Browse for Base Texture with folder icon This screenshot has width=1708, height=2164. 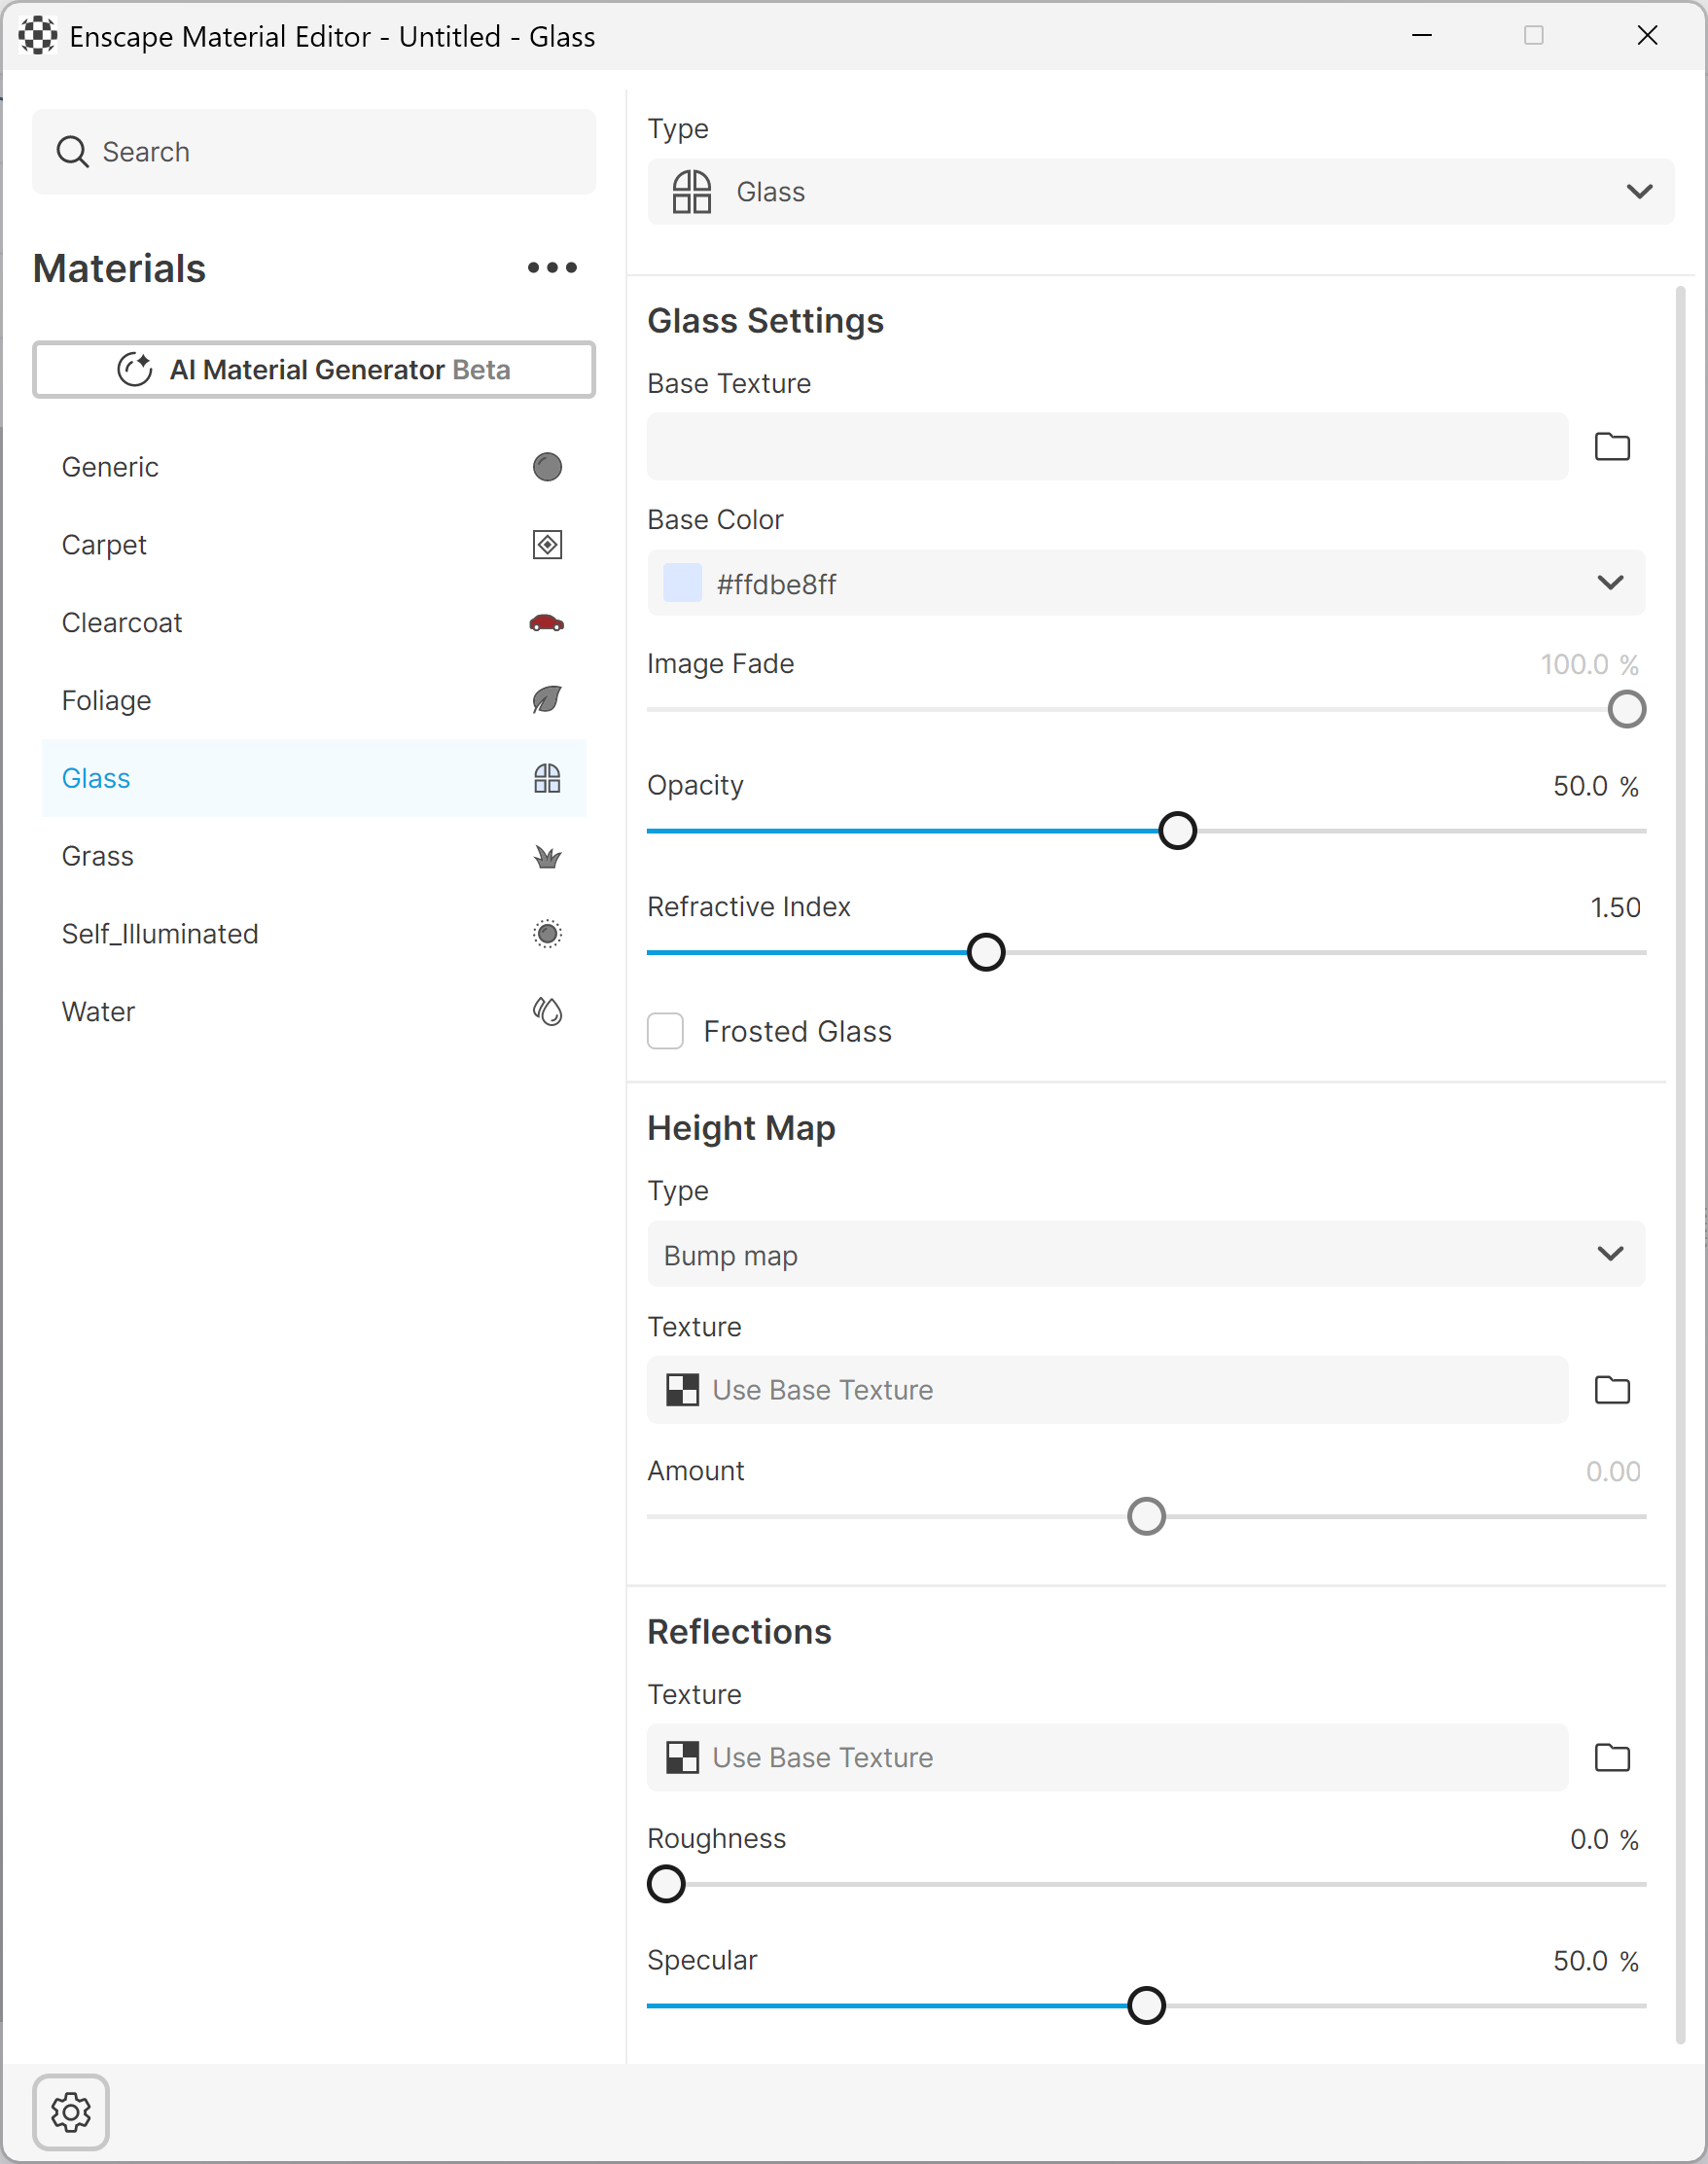(1612, 447)
